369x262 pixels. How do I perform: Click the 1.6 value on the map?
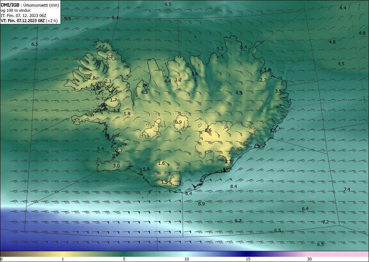[x=162, y=163]
